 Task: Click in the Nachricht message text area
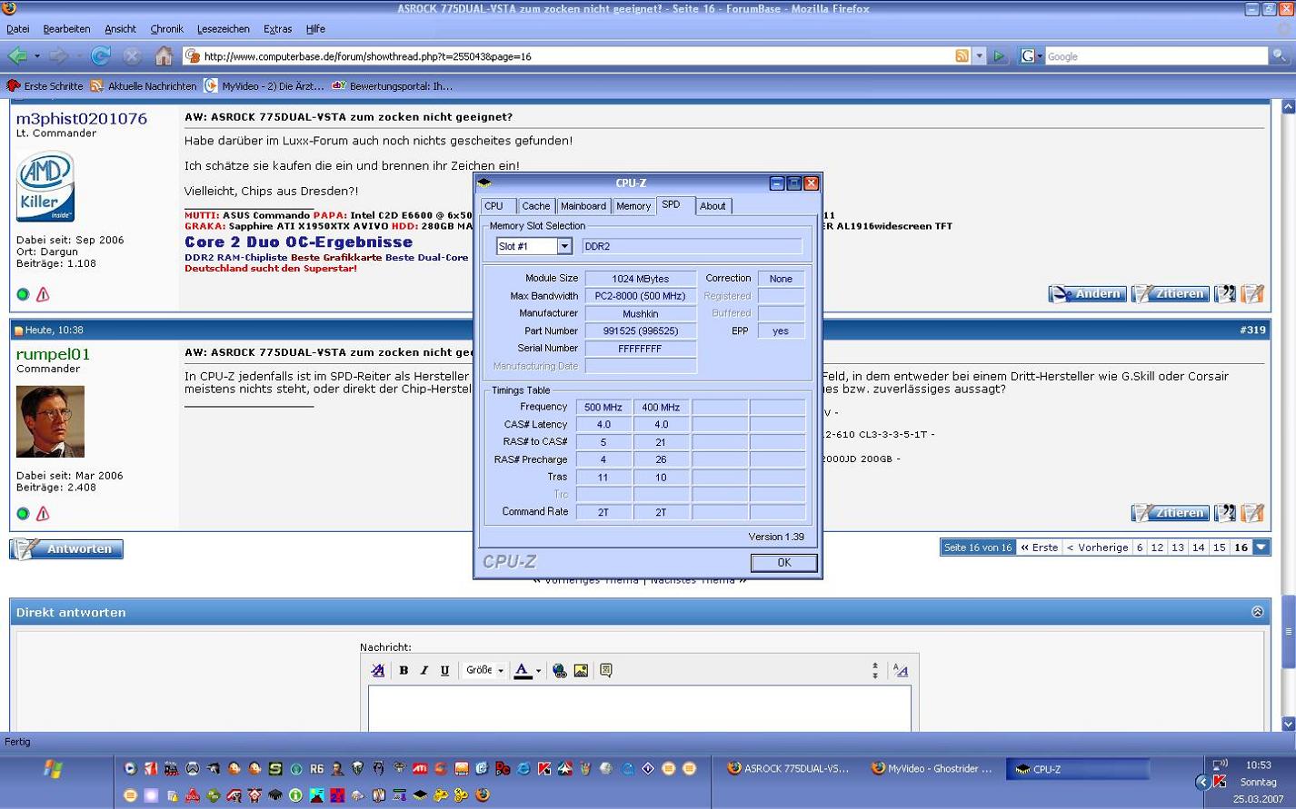(639, 709)
